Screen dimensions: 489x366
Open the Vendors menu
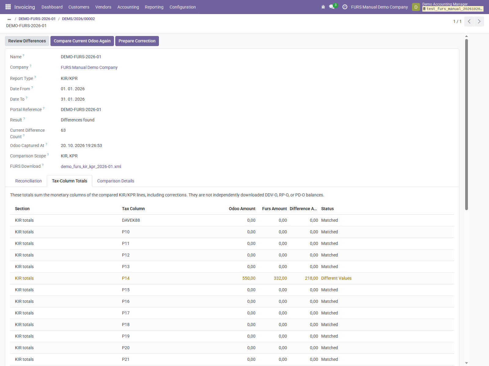(x=103, y=7)
